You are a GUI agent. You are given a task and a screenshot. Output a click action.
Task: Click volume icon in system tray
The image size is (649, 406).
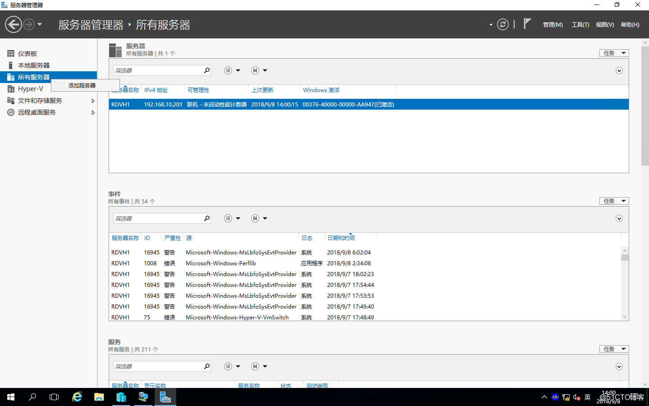576,397
